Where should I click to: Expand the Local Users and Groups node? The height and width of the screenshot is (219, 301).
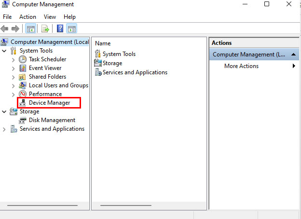[x=13, y=86]
